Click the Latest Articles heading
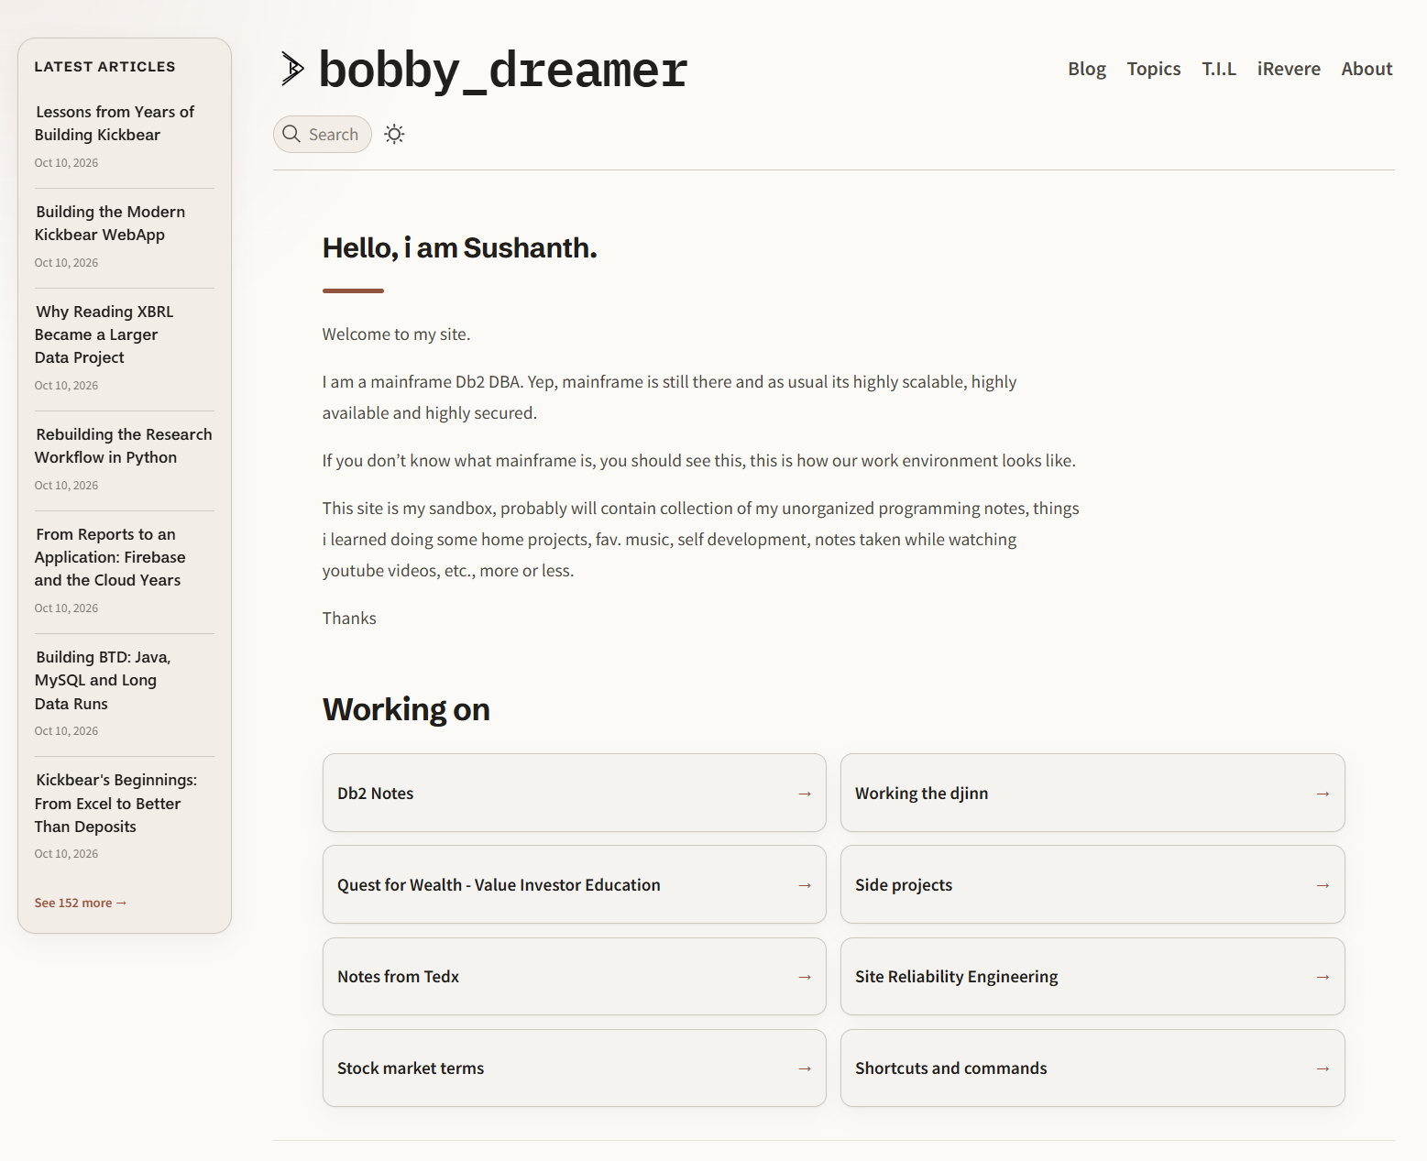The width and height of the screenshot is (1427, 1161). (x=104, y=67)
